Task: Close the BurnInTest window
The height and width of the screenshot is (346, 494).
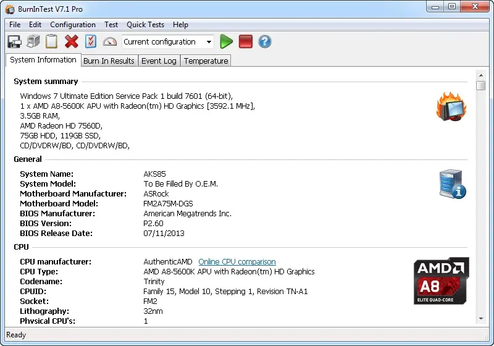Action: pos(475,7)
